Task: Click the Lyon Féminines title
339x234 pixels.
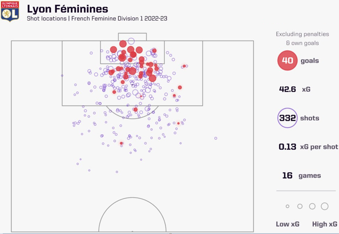Action: point(68,9)
